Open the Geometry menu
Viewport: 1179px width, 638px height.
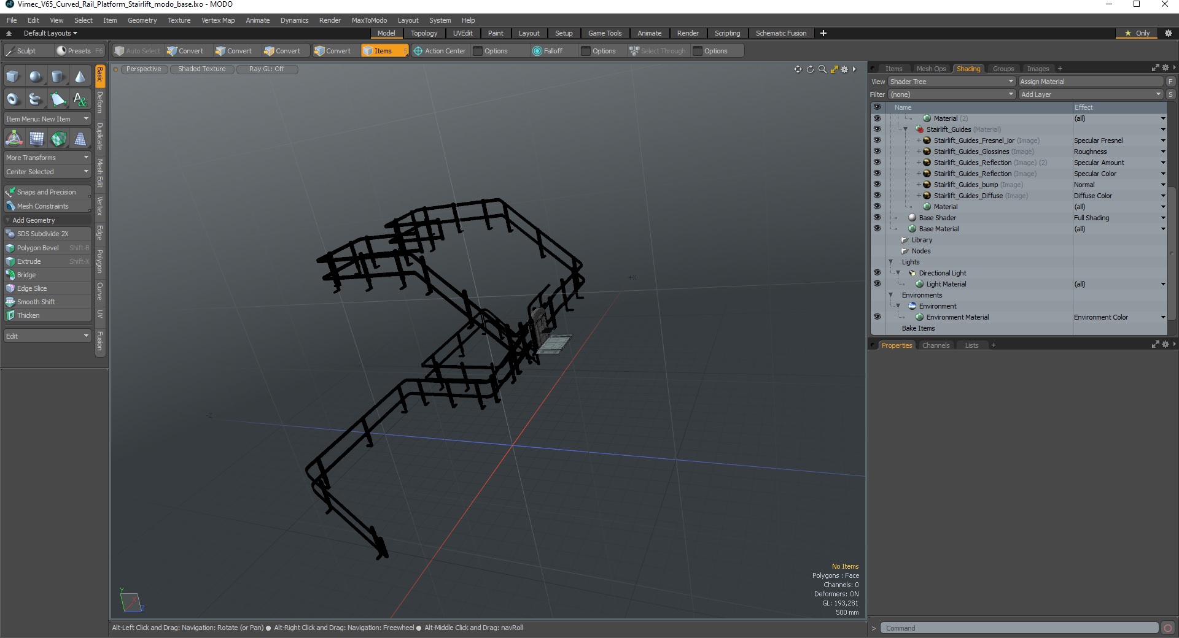142,20
